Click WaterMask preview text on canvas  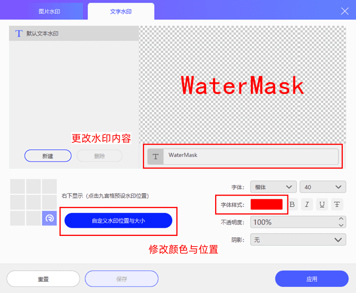243,85
